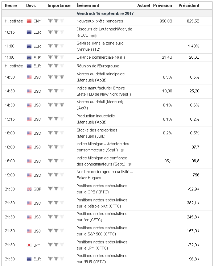This screenshot has height=268, width=214.
Task: Open Production industrielle (Mensuel) (Août) event
Action: click(x=96, y=119)
